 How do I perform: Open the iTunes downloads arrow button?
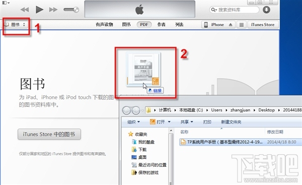click(x=266, y=10)
